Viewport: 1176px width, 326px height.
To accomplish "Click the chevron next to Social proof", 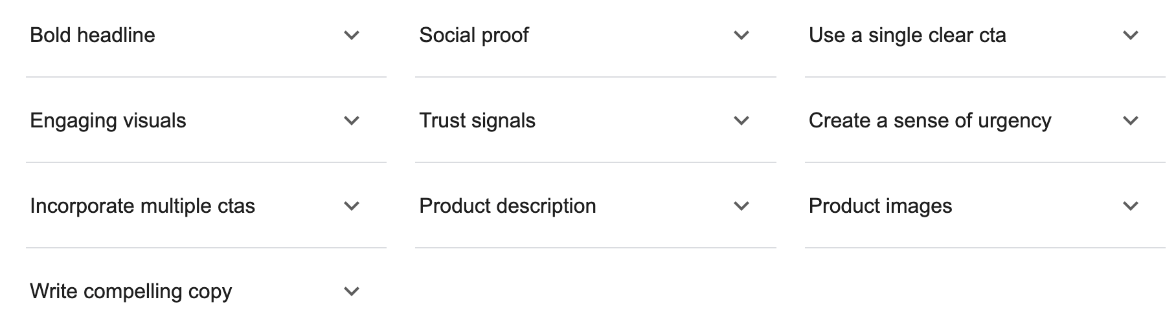I will (741, 36).
